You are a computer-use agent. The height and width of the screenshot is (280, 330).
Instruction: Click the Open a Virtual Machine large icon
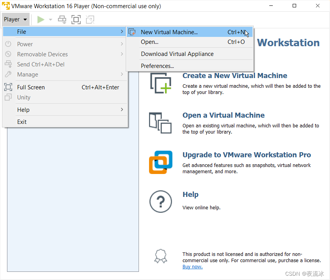(x=160, y=123)
